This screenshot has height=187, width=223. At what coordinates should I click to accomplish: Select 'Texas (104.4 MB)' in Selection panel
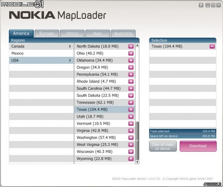pyautogui.click(x=167, y=46)
